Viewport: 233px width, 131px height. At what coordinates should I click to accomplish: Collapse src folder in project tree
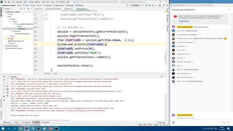6,17
